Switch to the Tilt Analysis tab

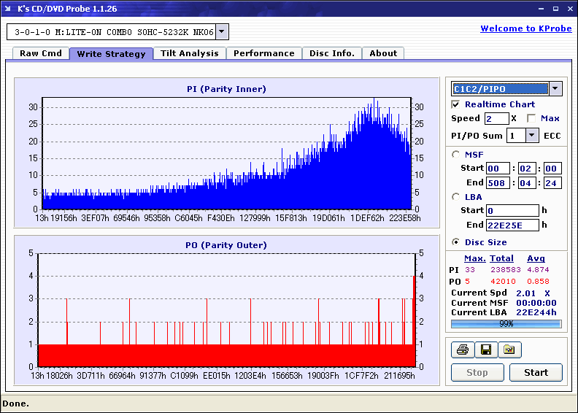189,53
